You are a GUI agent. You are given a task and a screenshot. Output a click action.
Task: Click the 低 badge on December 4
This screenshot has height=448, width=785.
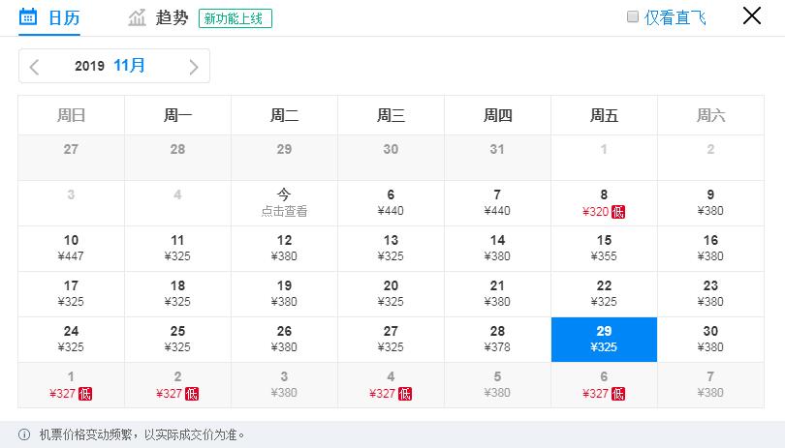404,394
